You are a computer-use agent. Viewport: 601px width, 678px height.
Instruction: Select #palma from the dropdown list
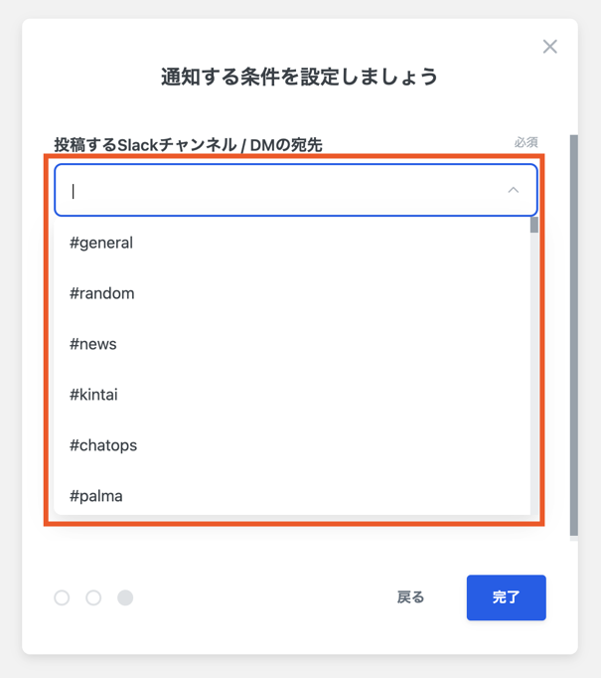pos(96,495)
